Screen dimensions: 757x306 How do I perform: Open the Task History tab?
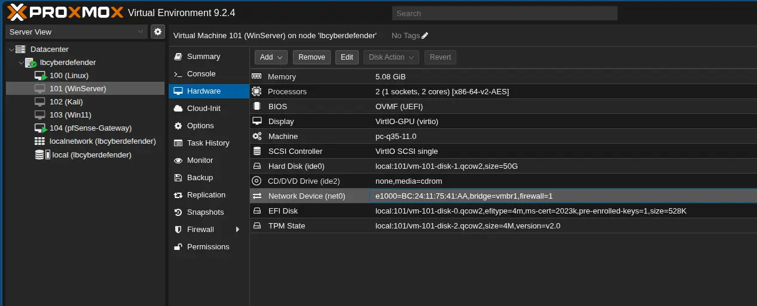[x=209, y=143]
